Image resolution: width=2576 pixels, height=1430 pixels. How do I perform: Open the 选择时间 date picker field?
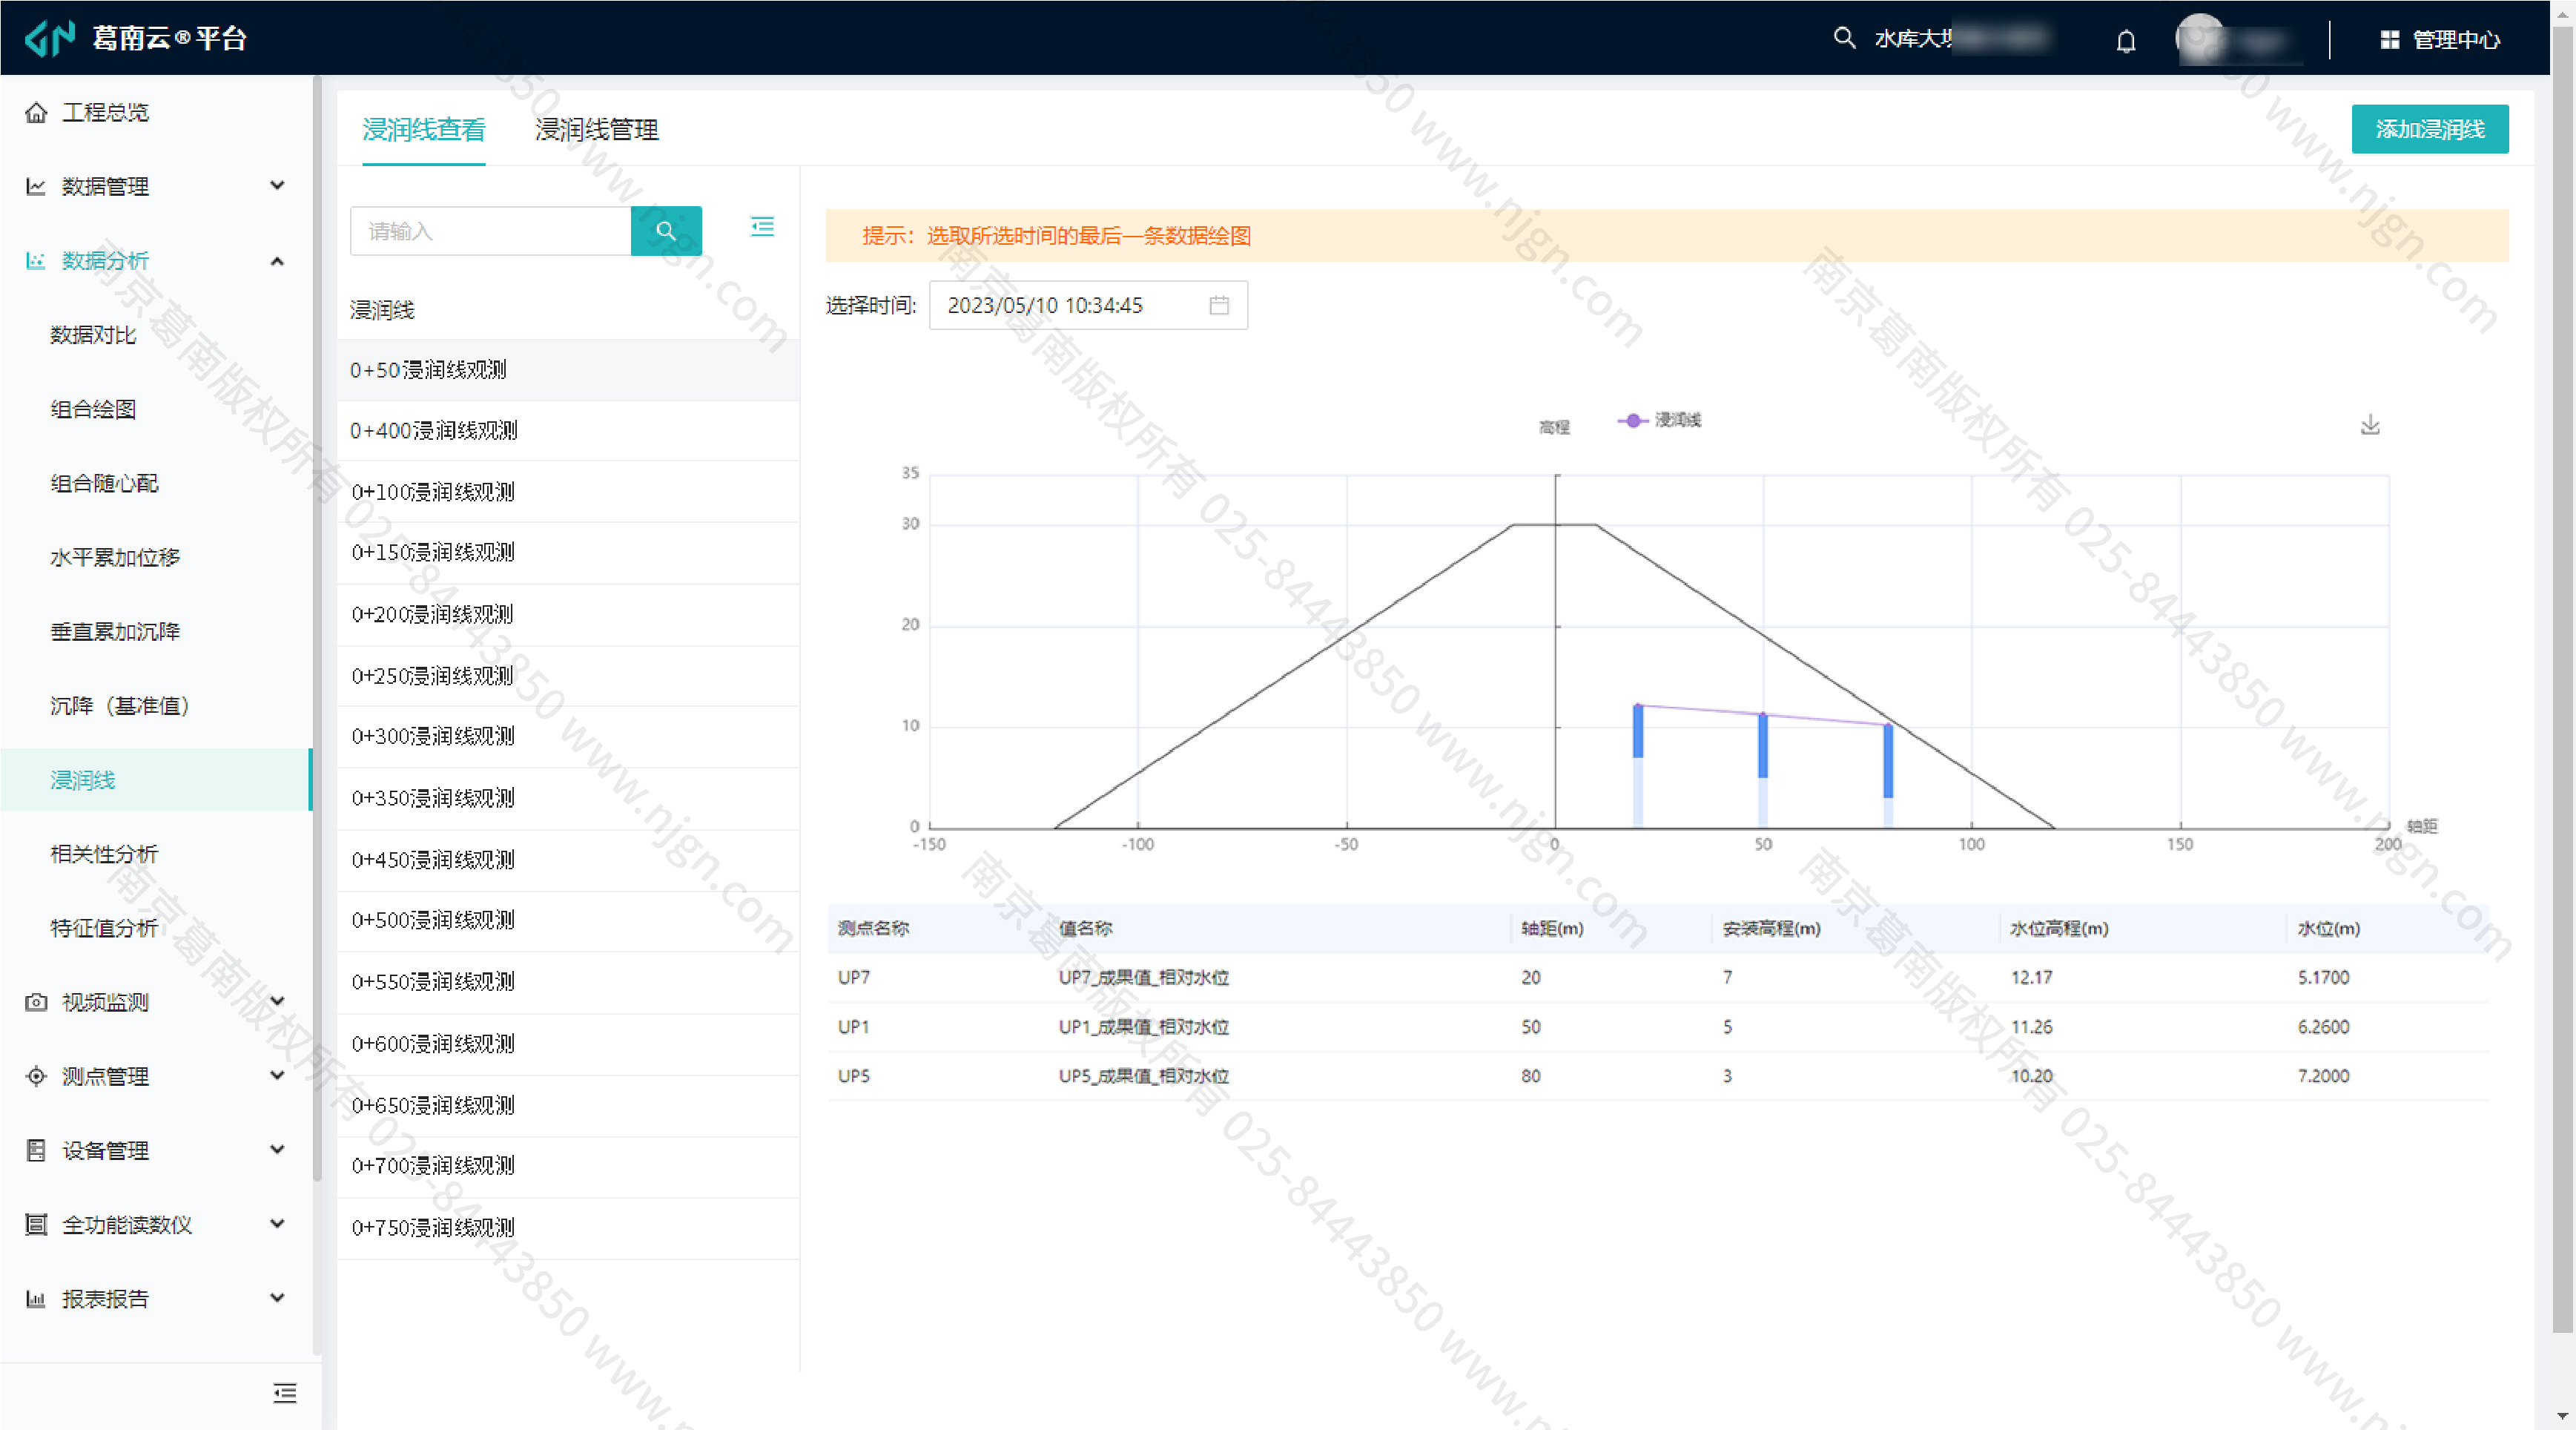[x=1088, y=305]
